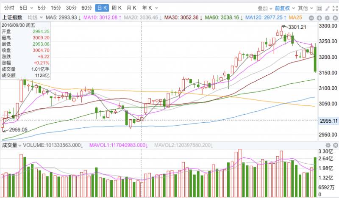Image resolution: width=339 pixels, height=198 pixels.
Task: Click the 3150.00 price axis label
Action: coord(328,72)
